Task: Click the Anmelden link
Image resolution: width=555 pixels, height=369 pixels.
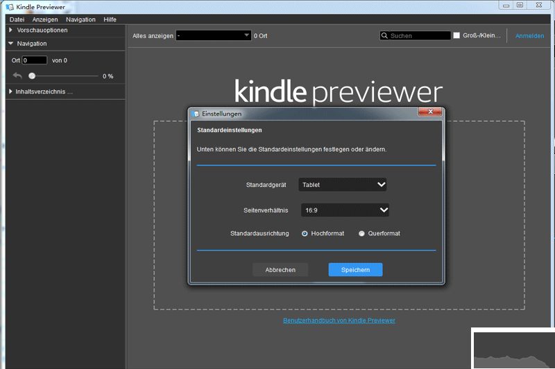Action: point(529,36)
